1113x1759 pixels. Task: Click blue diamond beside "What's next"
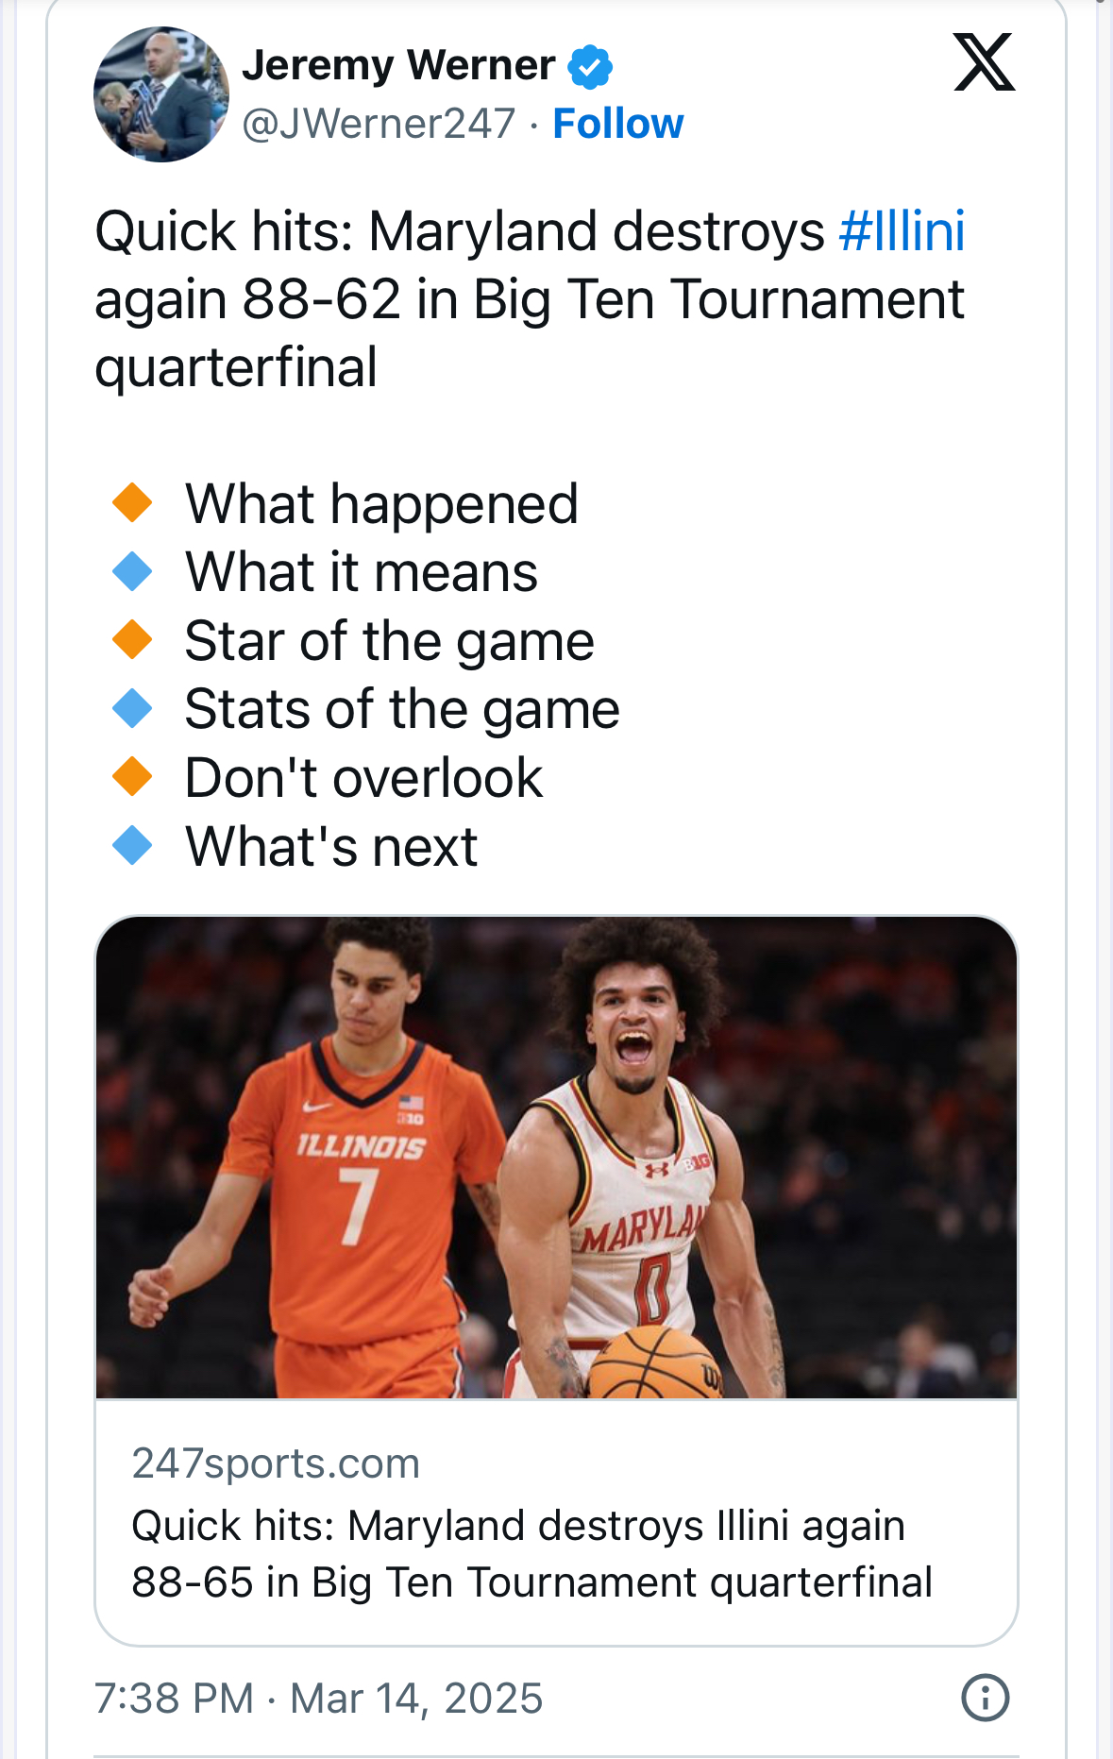pyautogui.click(x=132, y=846)
